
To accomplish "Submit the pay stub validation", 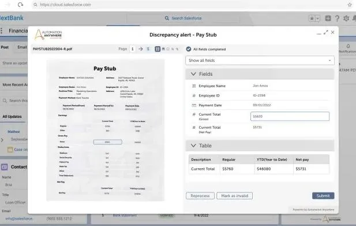I will click(323, 196).
